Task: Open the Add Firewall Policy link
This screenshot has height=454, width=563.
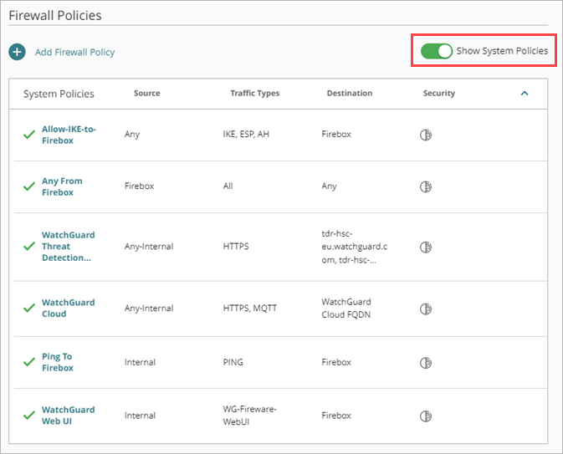Action: tap(74, 52)
